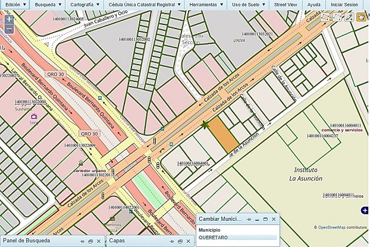Expand the Cartografía dropdown menu
Image resolution: width=370 pixels, height=247 pixels.
point(81,4)
